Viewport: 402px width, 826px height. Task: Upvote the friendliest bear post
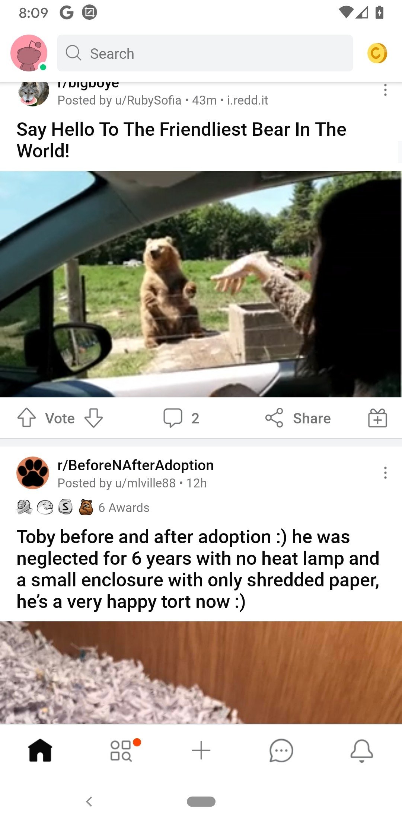[27, 418]
